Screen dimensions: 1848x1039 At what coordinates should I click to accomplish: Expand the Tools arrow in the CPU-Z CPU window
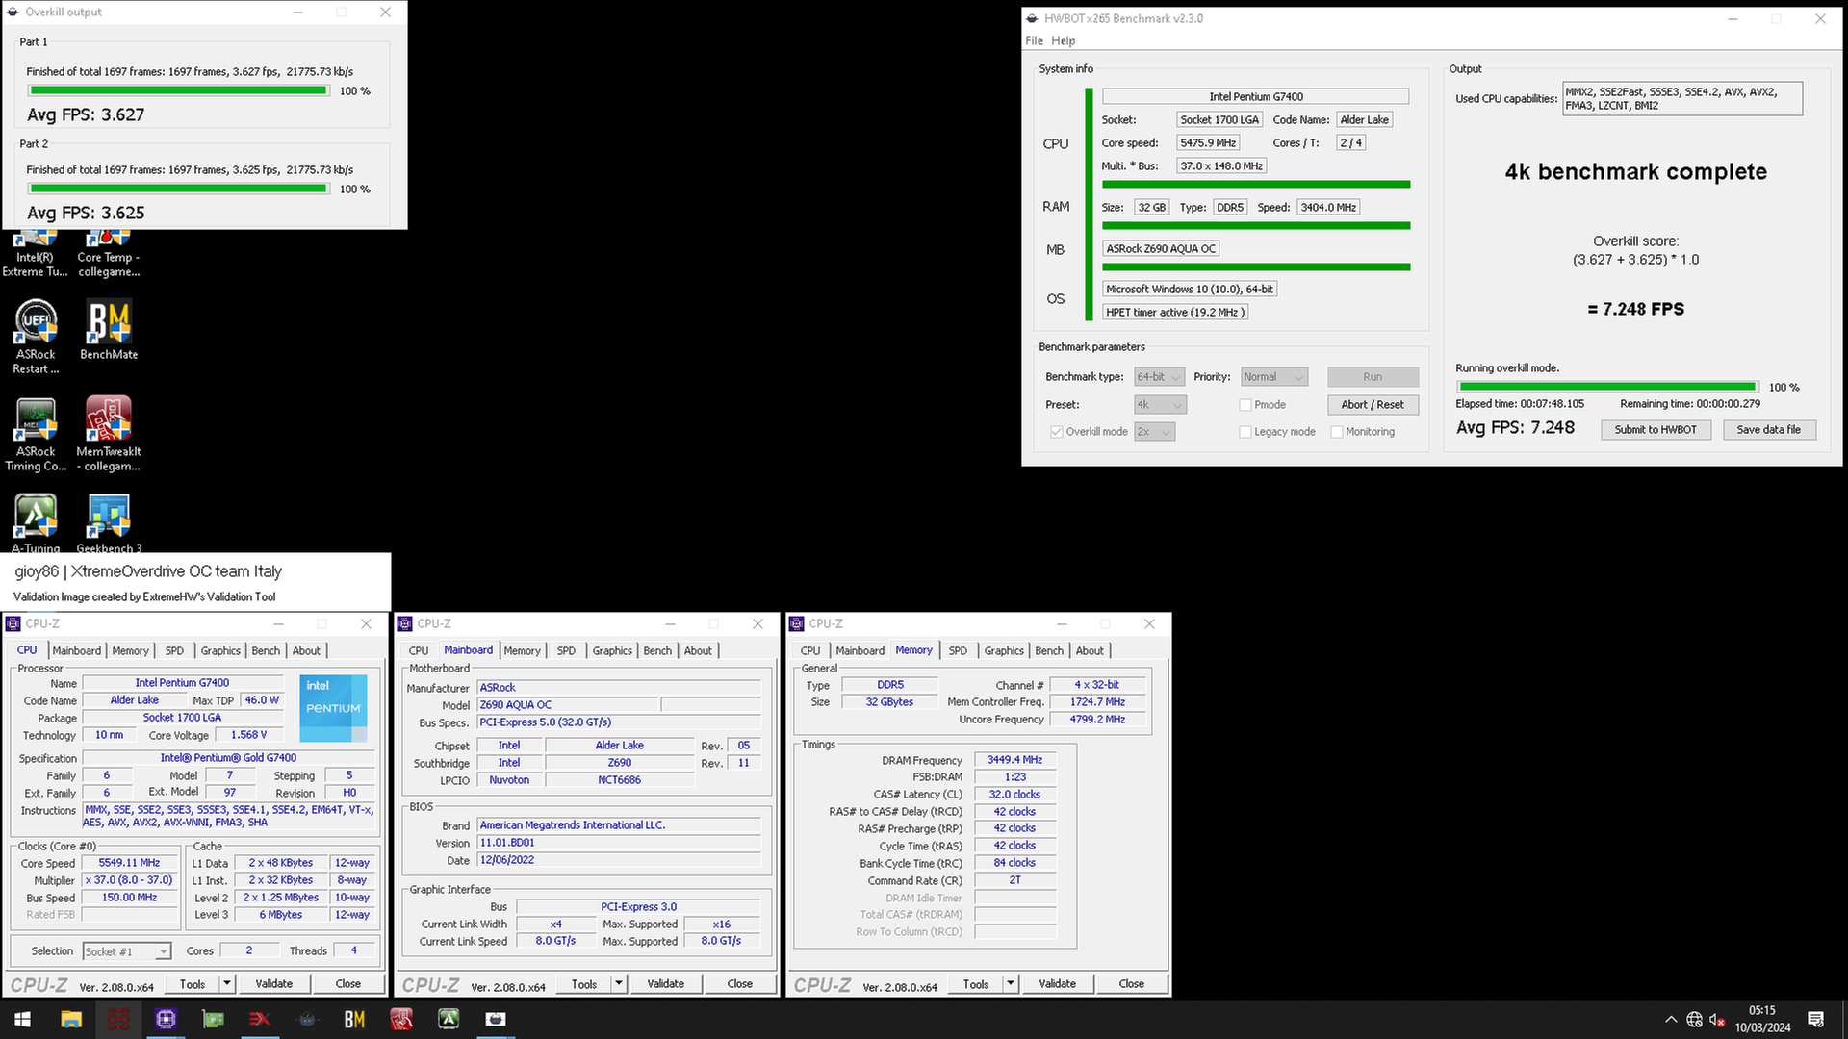point(227,984)
